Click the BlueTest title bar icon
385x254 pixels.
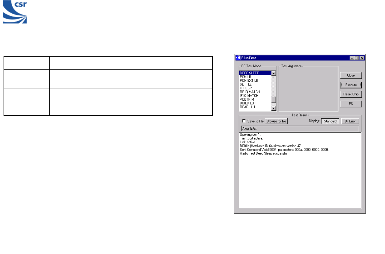[238, 58]
